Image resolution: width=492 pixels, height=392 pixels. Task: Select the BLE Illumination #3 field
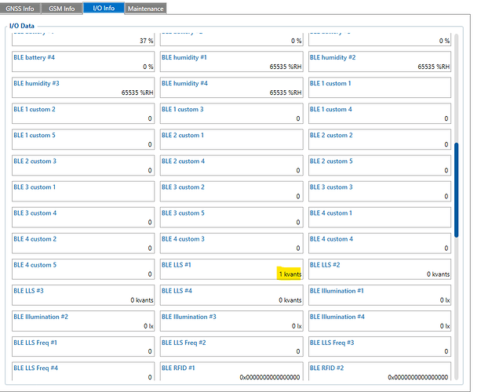click(x=231, y=321)
